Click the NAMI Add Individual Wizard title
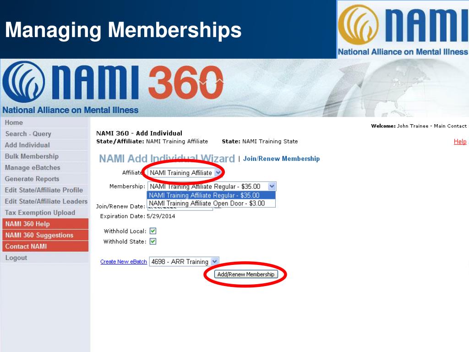Screen dimensions: 469x352 [167, 159]
